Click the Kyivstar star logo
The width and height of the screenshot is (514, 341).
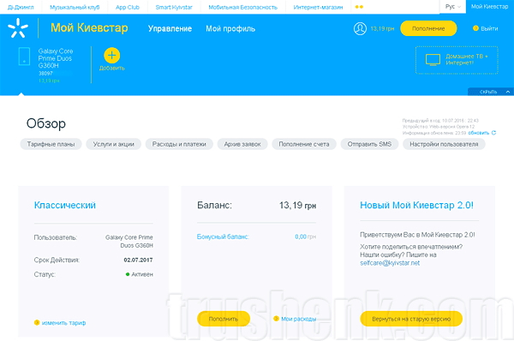tap(18, 28)
